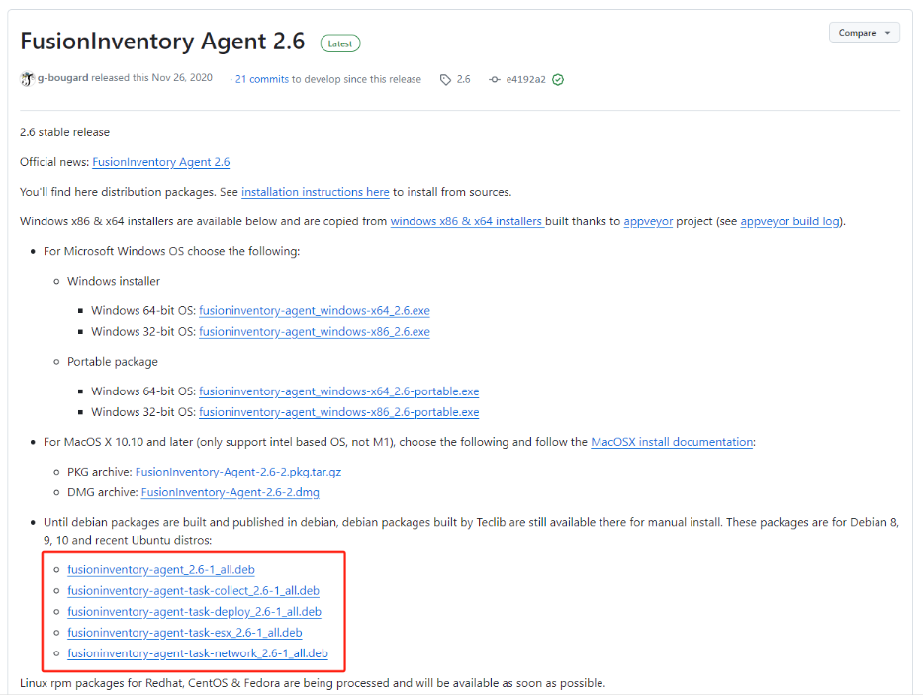Click 'For Microsoft Windows OS choose' text
This screenshot has width=923, height=695.
coord(172,251)
